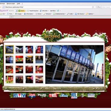The width and height of the screenshot is (111, 111).
Task: Select first thumbnail in the bottom row
Action: click(9, 80)
